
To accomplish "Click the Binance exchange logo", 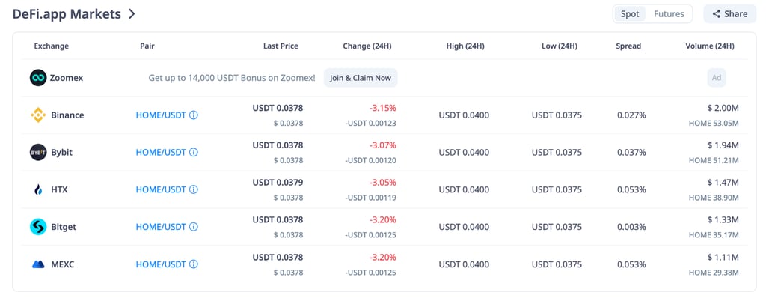I will tap(38, 115).
